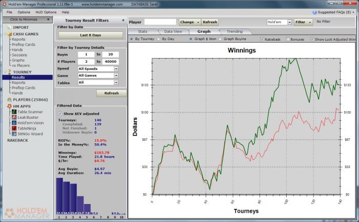Select Preflop Cards under Cash Games

pos(24,45)
